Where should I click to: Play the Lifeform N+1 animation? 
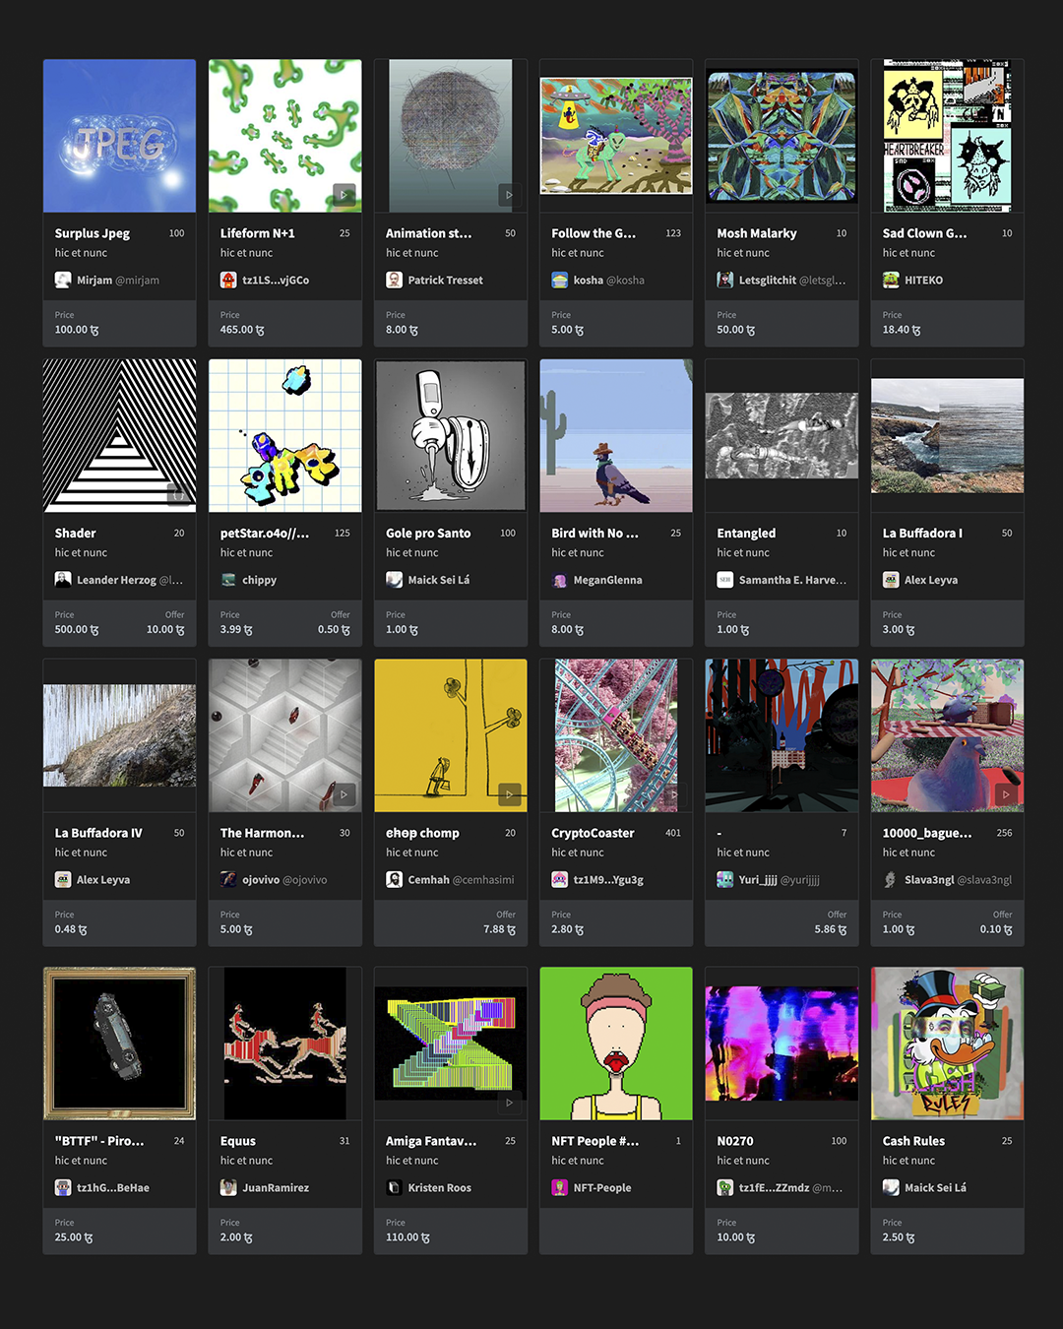(344, 194)
